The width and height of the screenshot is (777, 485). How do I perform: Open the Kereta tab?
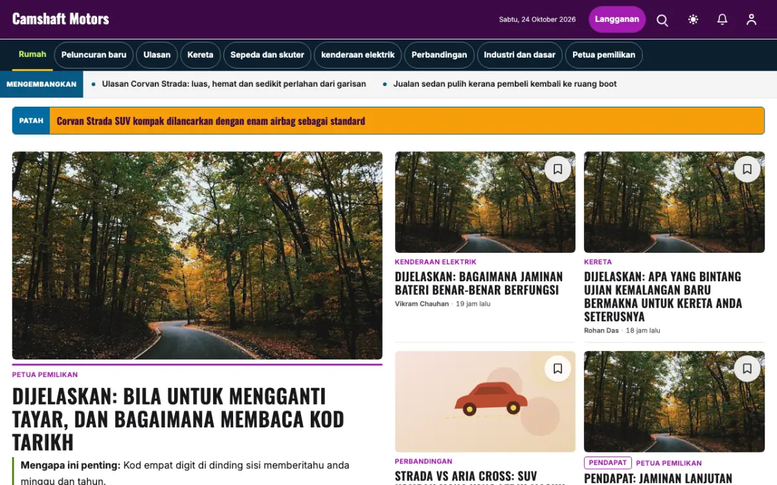coord(200,55)
